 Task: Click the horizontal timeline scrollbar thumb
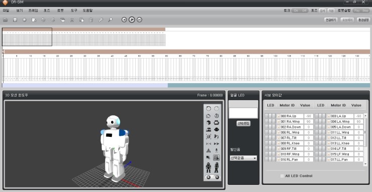click(x=85, y=85)
